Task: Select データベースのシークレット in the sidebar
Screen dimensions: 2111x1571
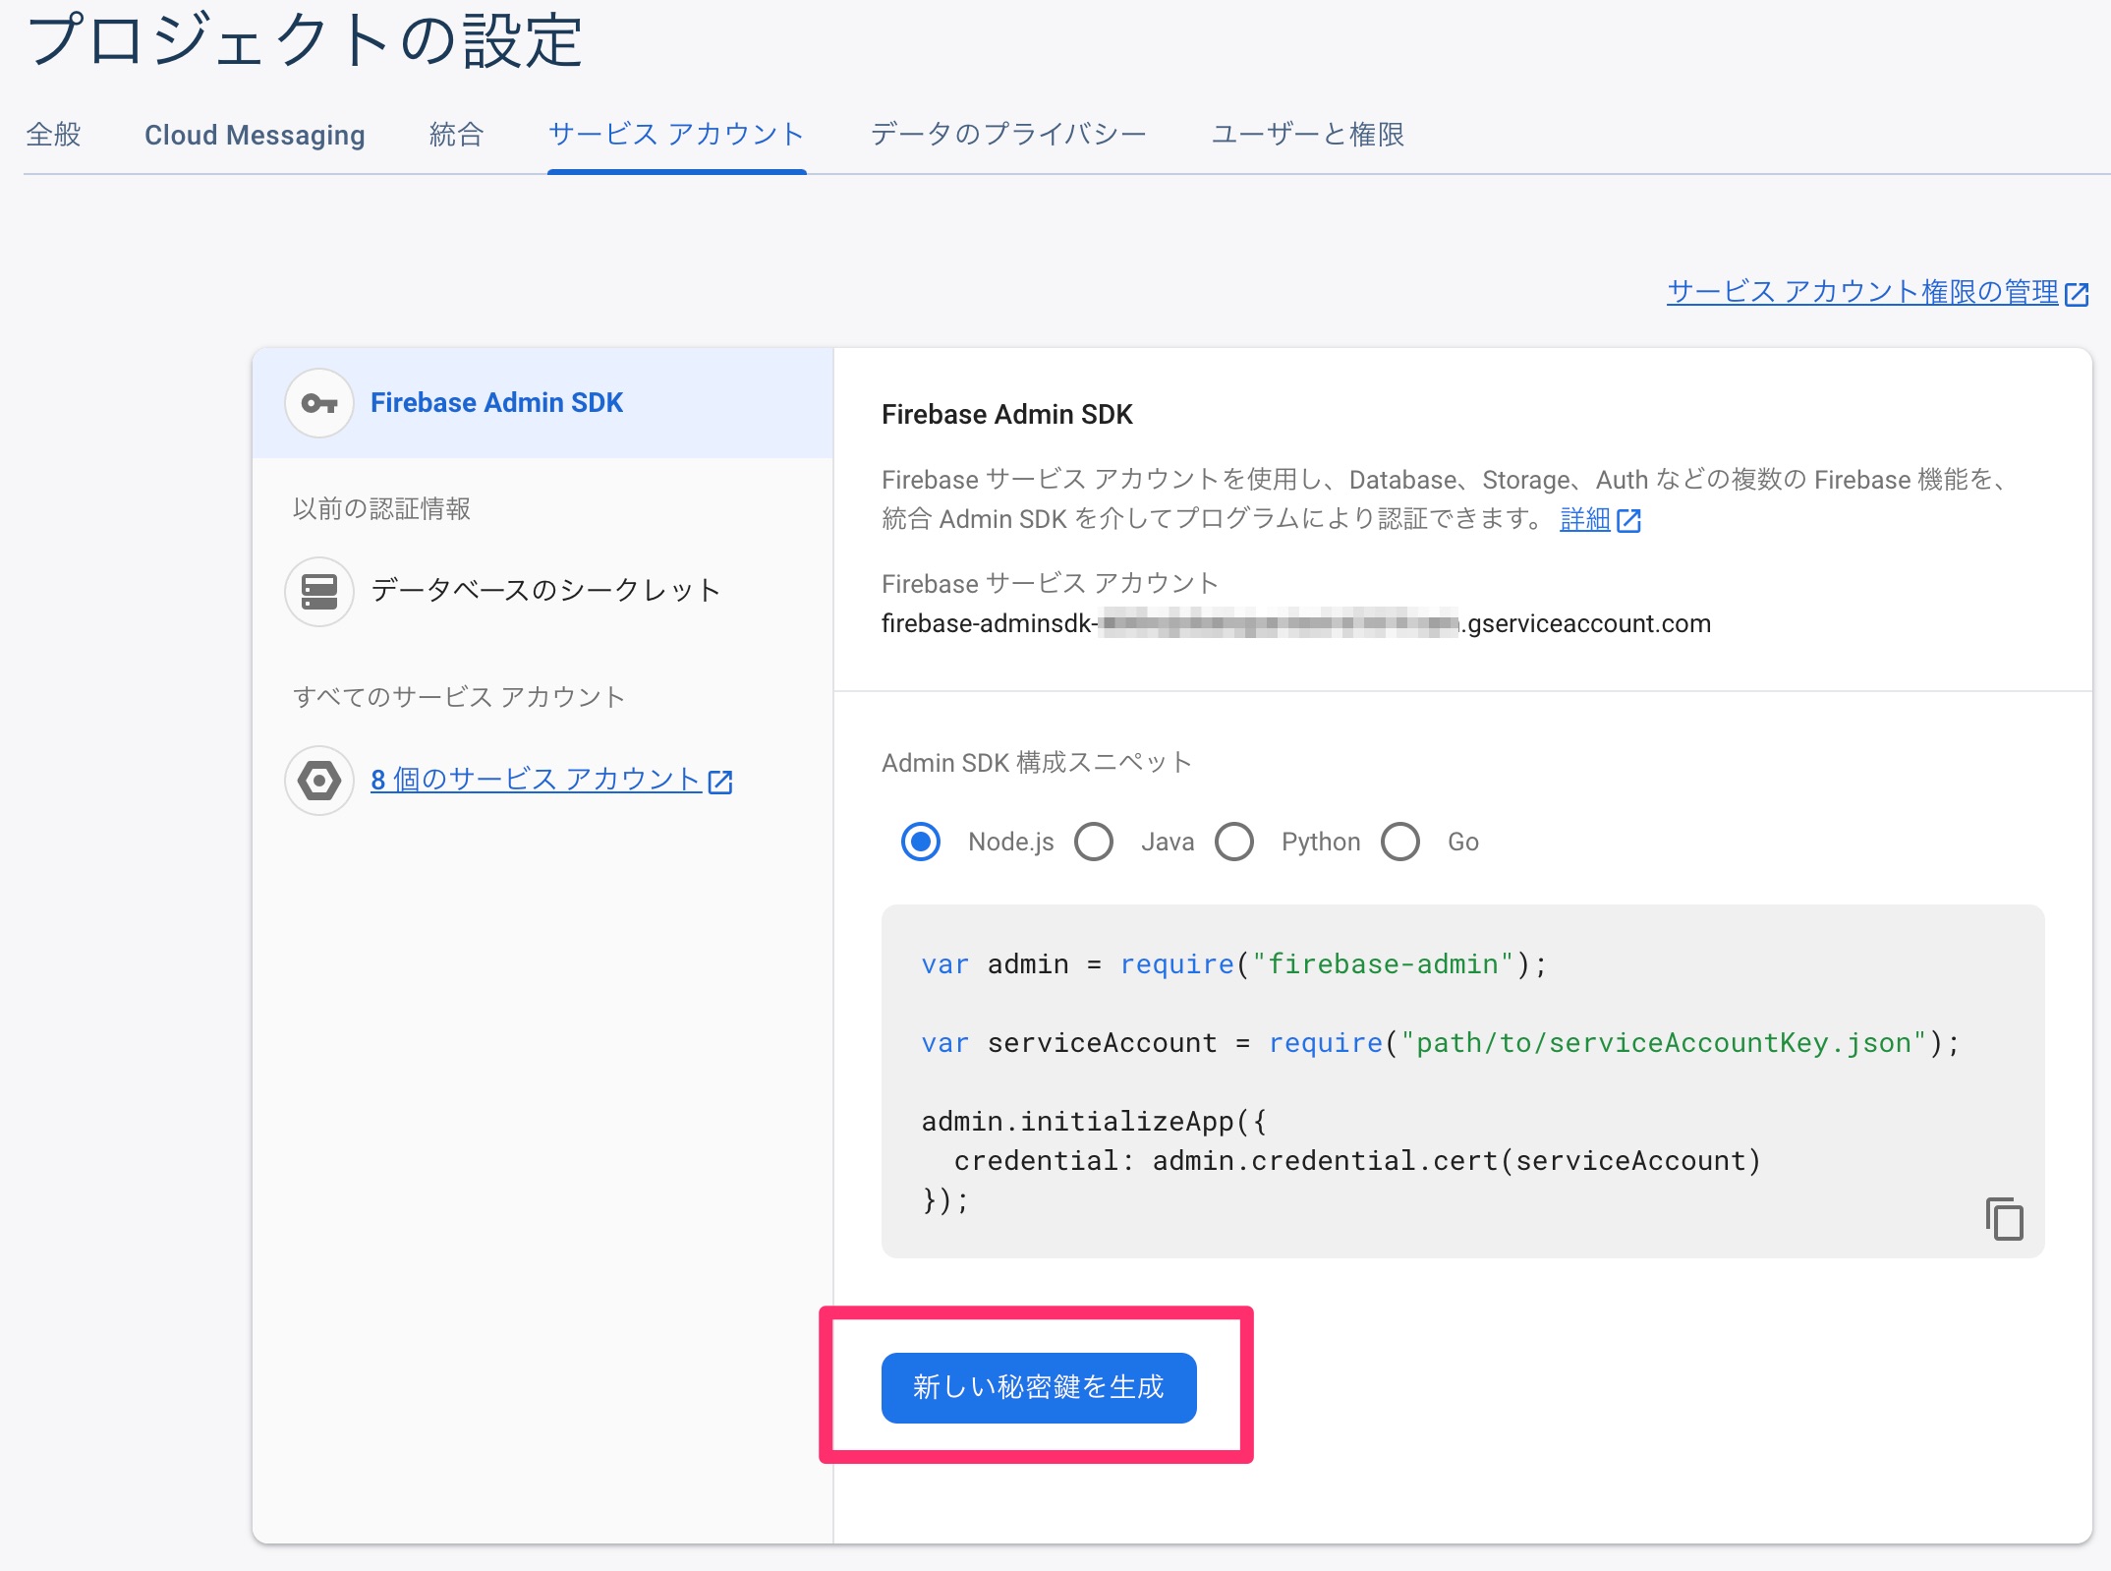Action: [x=545, y=590]
